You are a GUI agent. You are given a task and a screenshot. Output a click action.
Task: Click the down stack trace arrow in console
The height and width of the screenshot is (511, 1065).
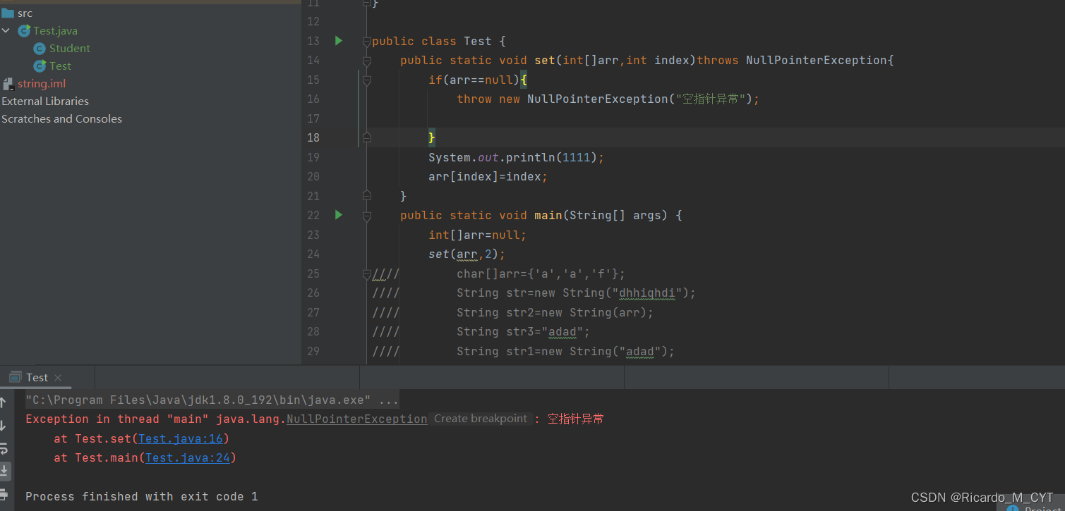click(x=4, y=426)
